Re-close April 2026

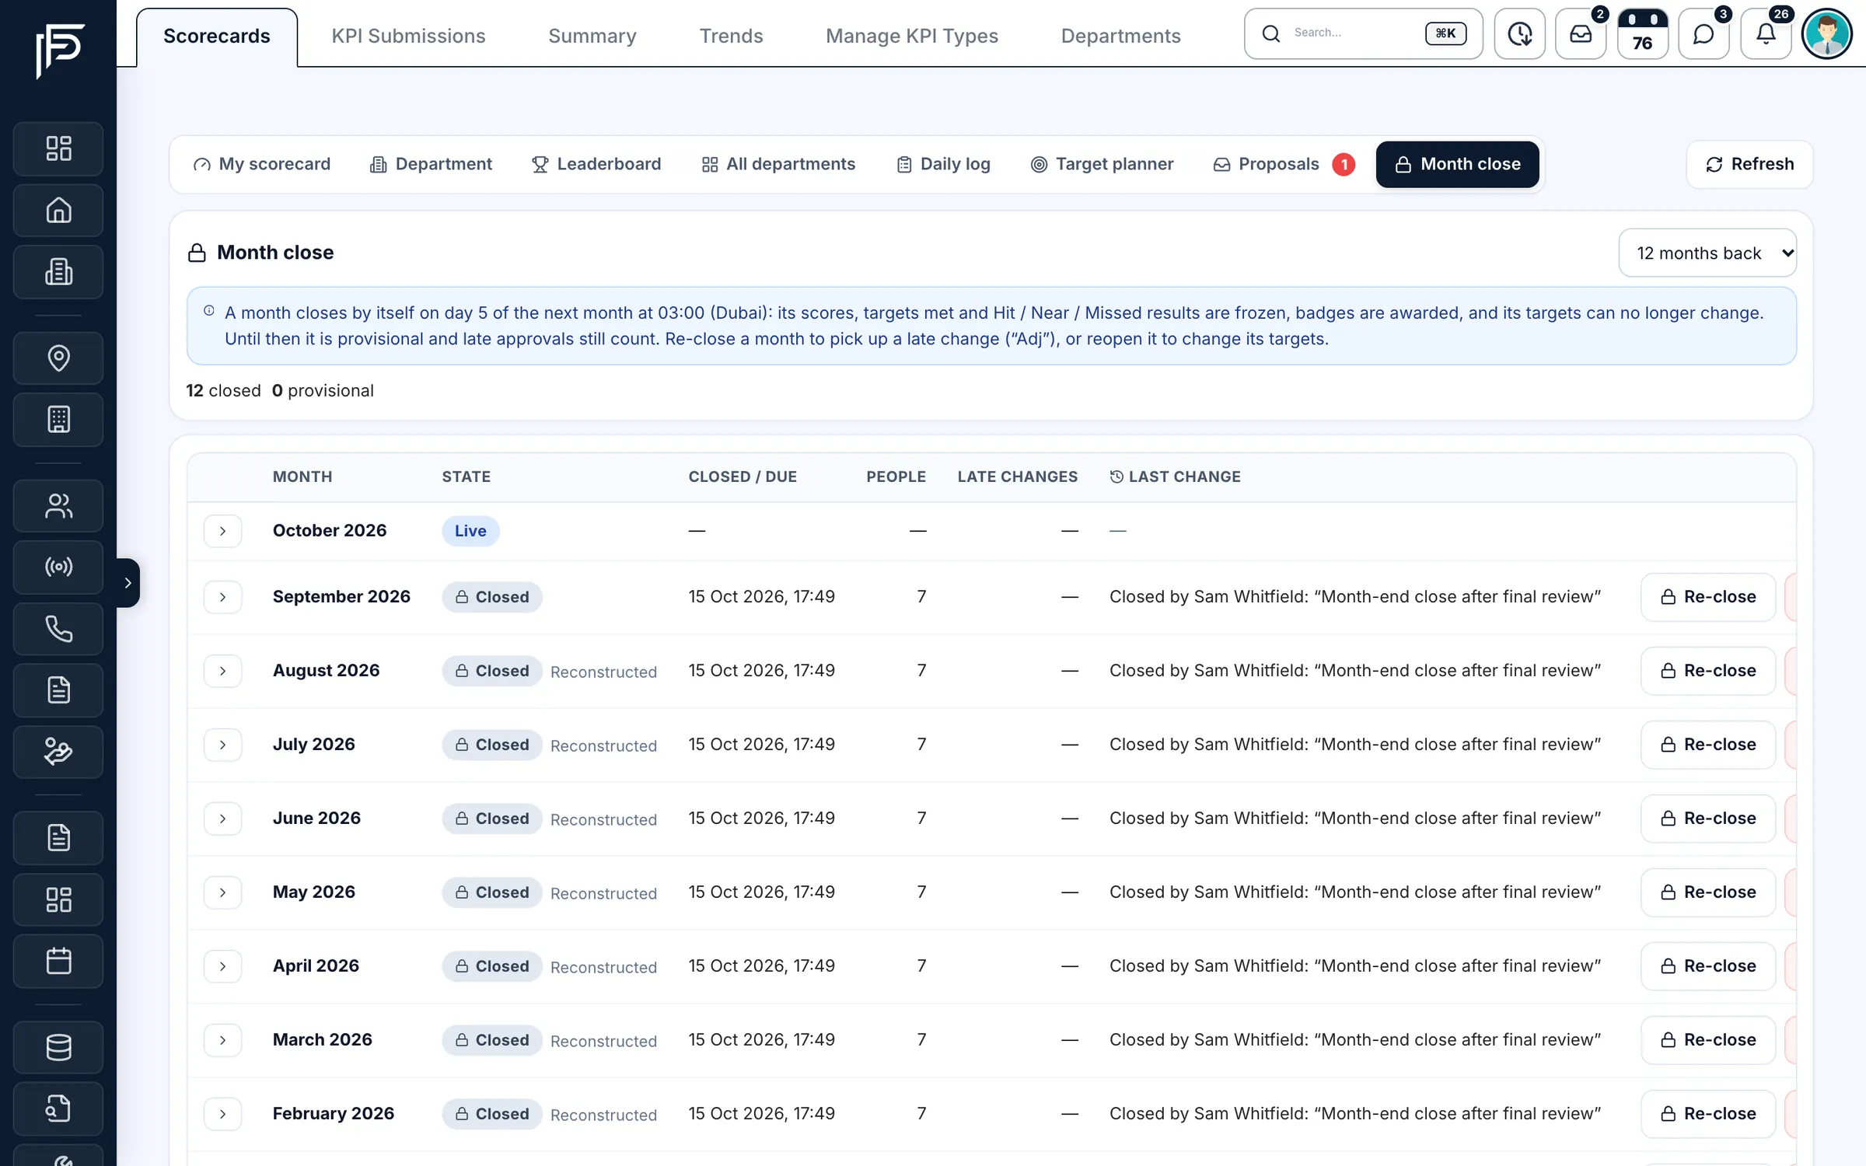(1708, 966)
